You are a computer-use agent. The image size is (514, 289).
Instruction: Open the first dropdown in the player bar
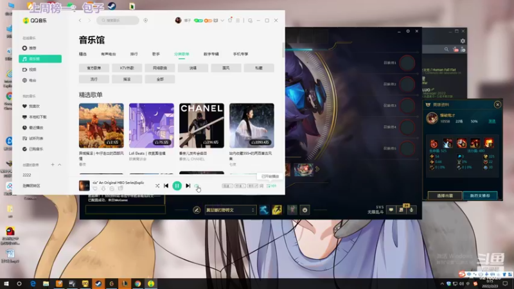tap(227, 186)
